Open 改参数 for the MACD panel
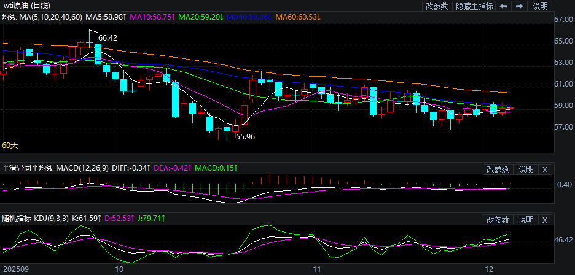This screenshot has width=575, height=275. pos(498,169)
